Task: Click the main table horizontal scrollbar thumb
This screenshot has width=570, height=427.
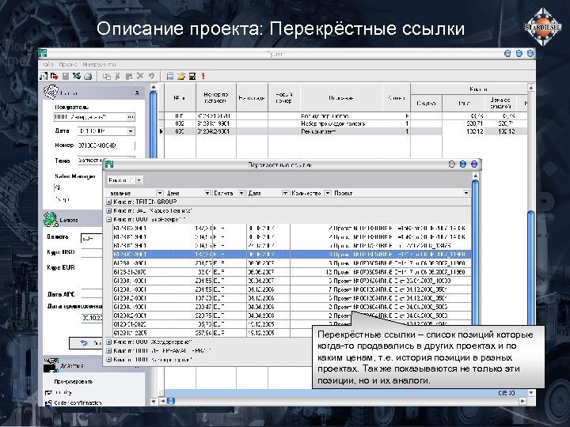Action: [171, 401]
